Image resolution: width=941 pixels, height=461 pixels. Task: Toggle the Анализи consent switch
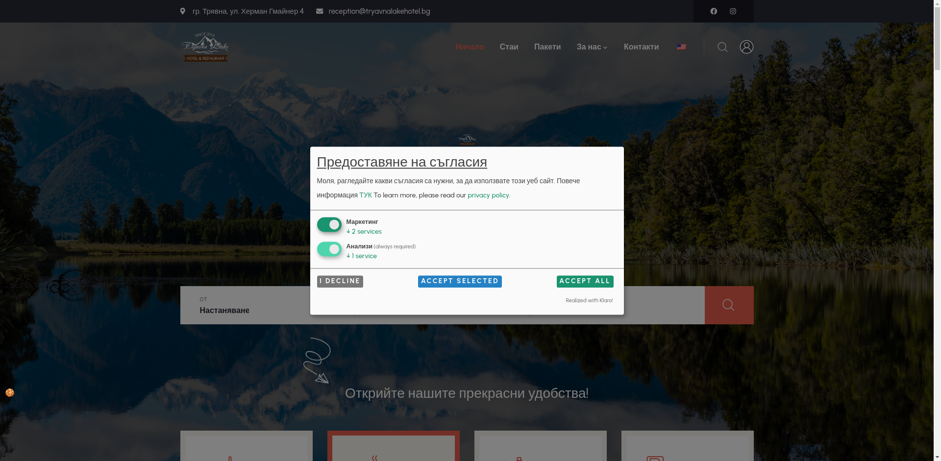(329, 249)
